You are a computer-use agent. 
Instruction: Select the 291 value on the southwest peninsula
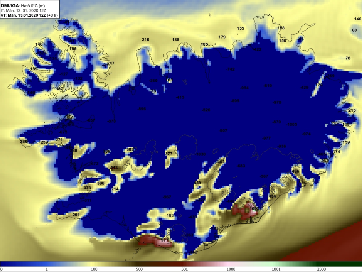[x=76, y=215]
